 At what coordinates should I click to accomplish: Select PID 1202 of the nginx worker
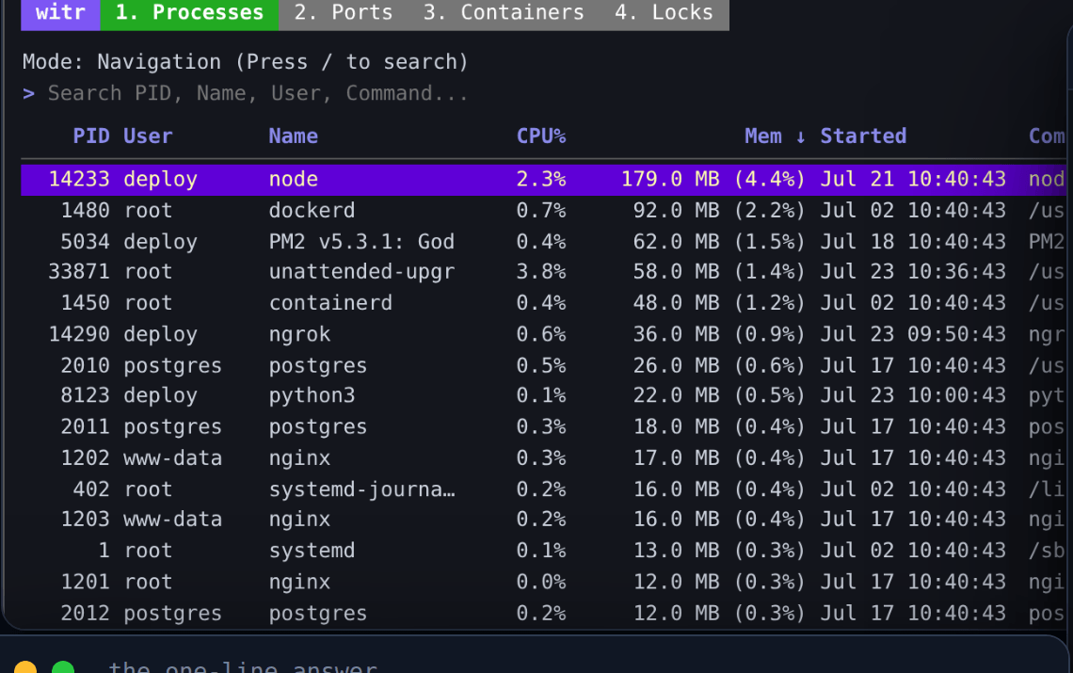point(85,458)
